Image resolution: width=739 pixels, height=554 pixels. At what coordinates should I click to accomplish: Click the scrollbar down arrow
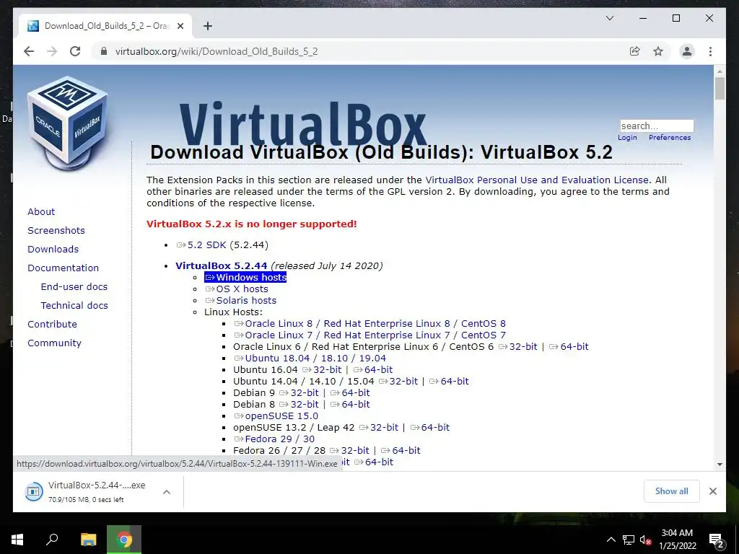[720, 465]
